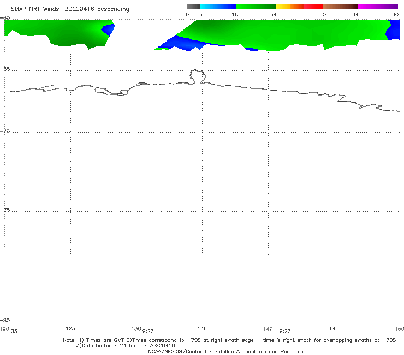Click the 'Times are GMT' note line
Screen dimensions: 404x355
[x=229, y=340]
